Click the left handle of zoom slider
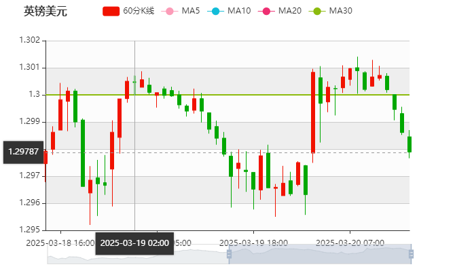455x271 pixels. coord(228,254)
